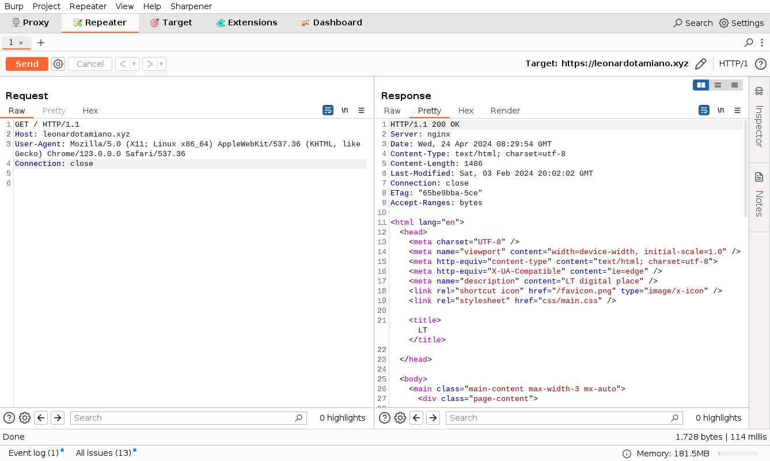Select Raw view in Response panel
The width and height of the screenshot is (770, 461).
tap(392, 111)
